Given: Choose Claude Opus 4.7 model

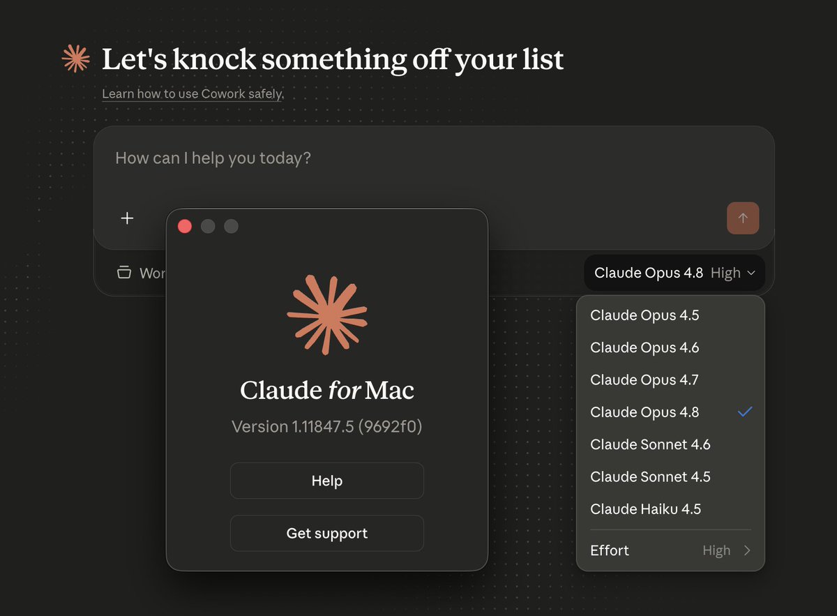Looking at the screenshot, I should (670, 380).
